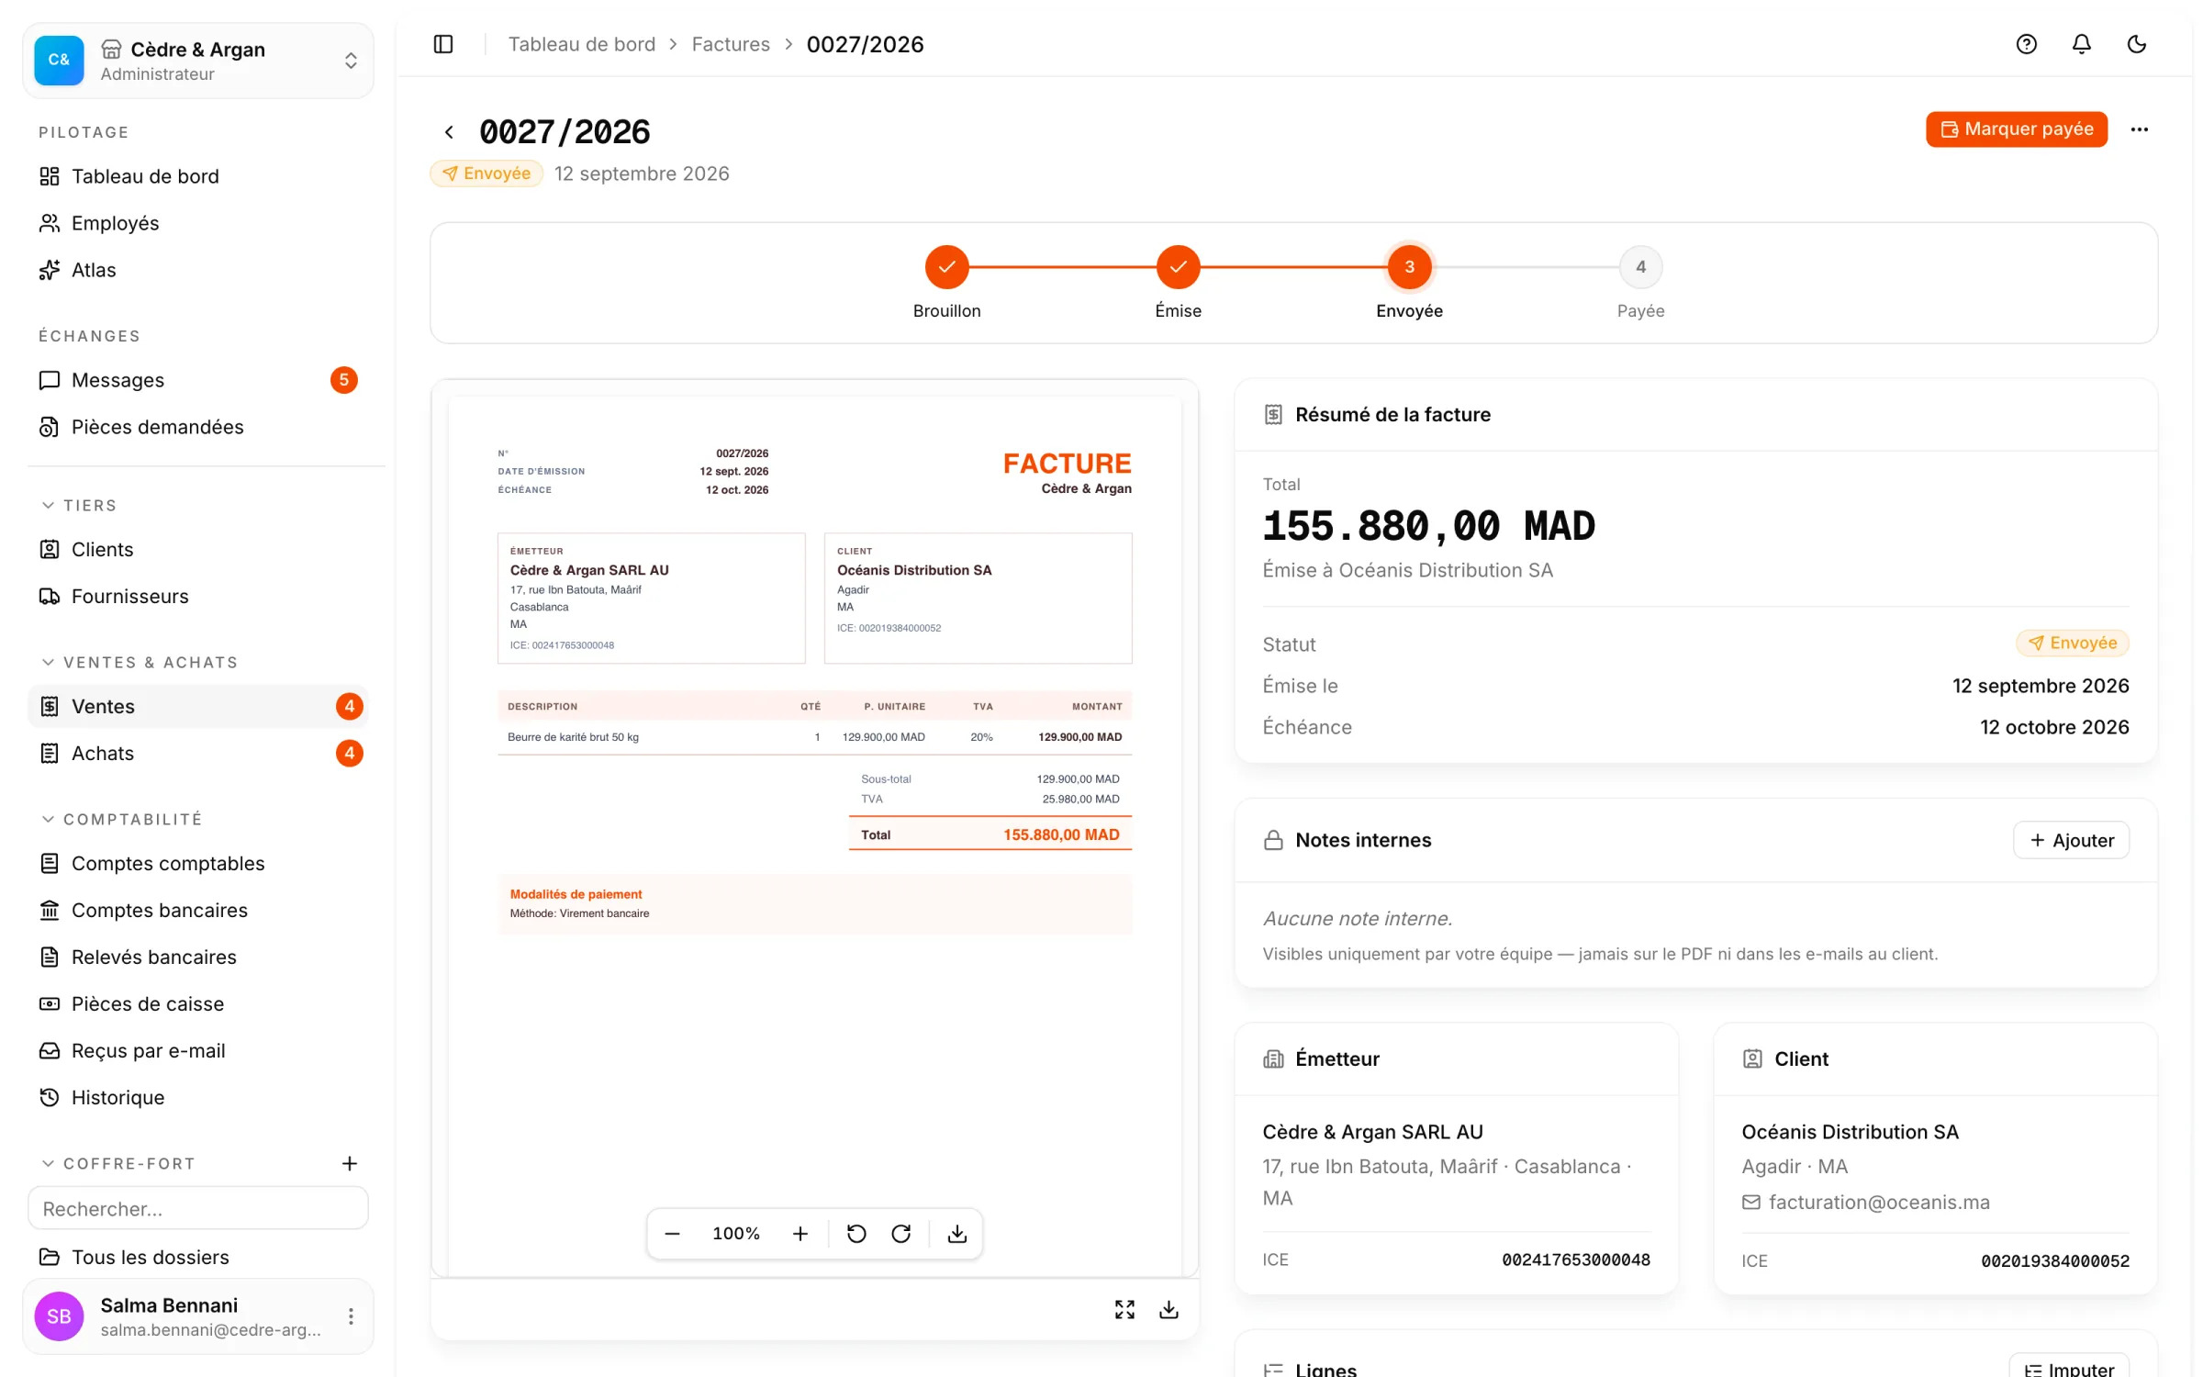Open Pièces de caisse
This screenshot has height=1377, width=2203.
pyautogui.click(x=197, y=1003)
